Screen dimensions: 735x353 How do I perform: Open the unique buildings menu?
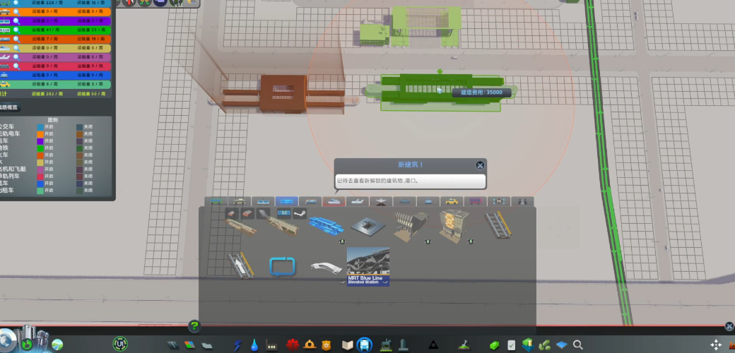403,345
